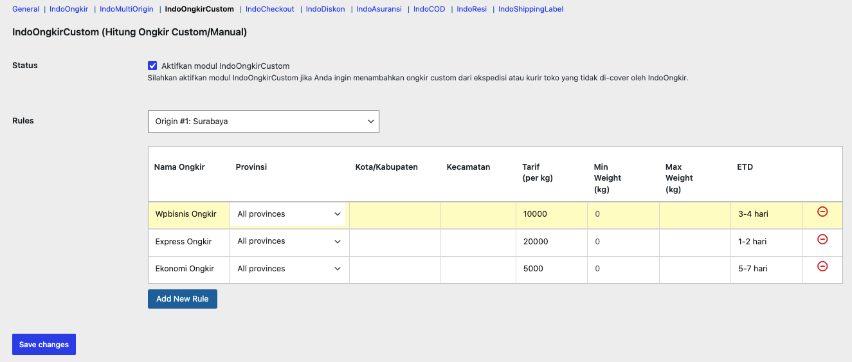Click the Max Weight (kg) column header
This screenshot has height=362, width=852.
(679, 178)
